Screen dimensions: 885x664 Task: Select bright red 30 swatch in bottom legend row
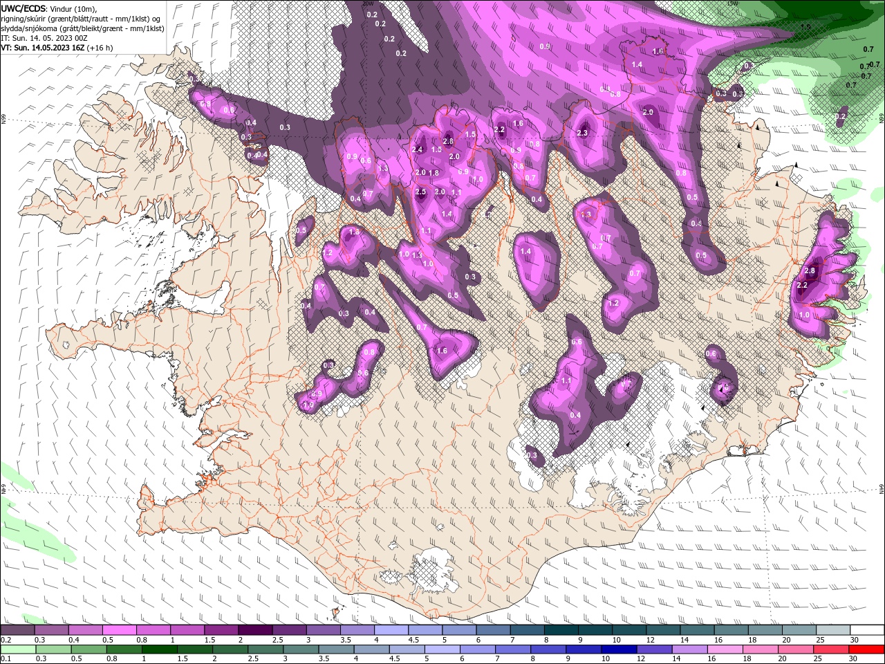click(x=866, y=650)
